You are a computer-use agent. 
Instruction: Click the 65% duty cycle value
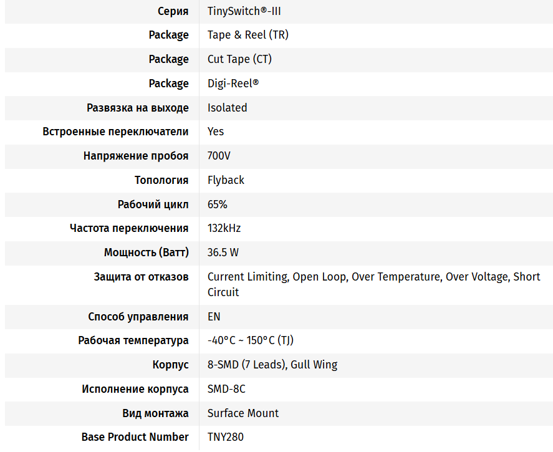217,204
